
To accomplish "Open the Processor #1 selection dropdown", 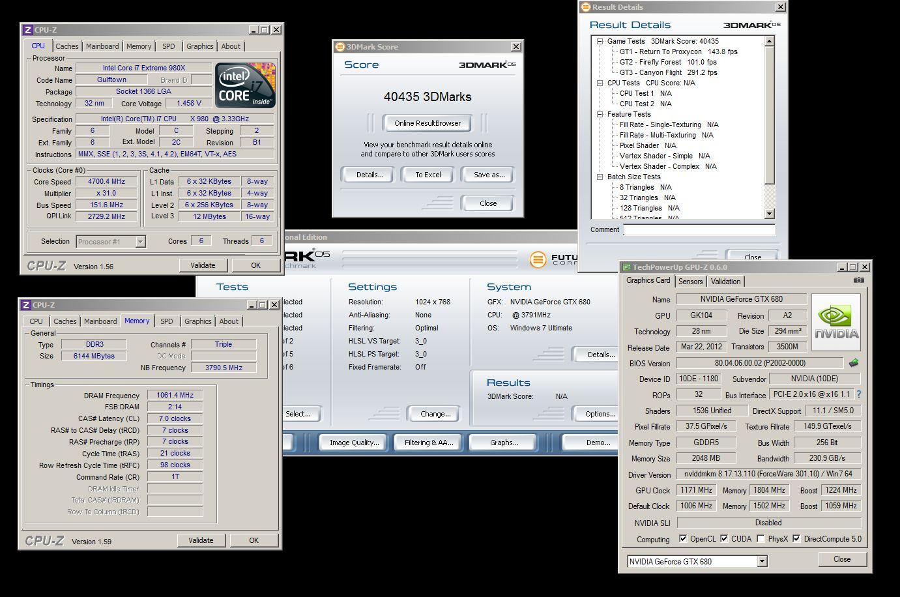I will (x=140, y=242).
